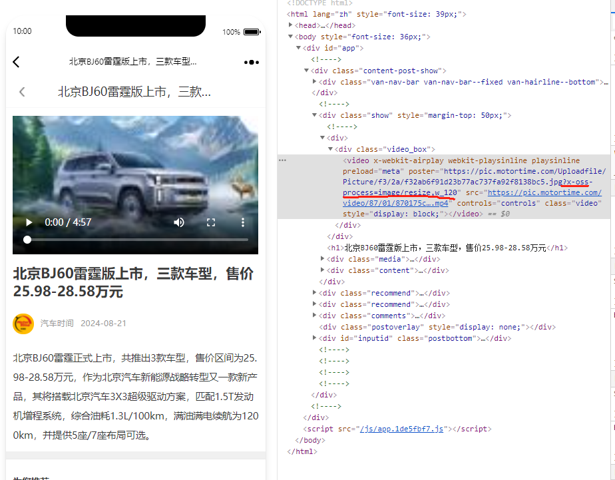Screen dimensions: 615x480
Task: Tap the outer back arrow in the top bar
Action: pos(16,62)
